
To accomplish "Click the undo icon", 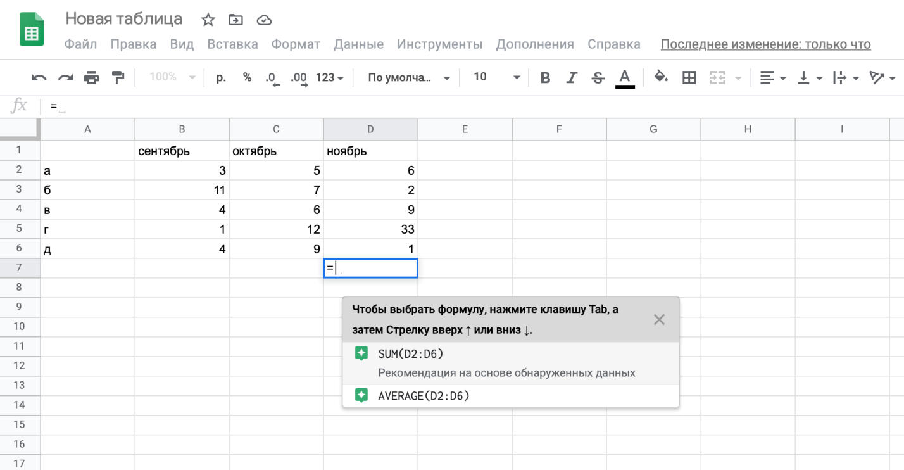I will tap(38, 77).
